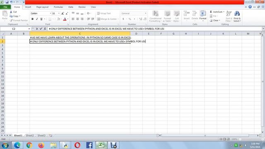The image size is (265, 149).
Task: Click the Insert Function fx icon
Action: (45, 29)
